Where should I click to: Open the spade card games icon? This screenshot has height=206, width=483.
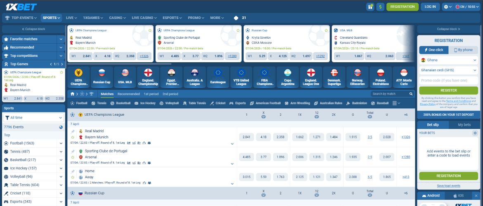pyautogui.click(x=236, y=18)
